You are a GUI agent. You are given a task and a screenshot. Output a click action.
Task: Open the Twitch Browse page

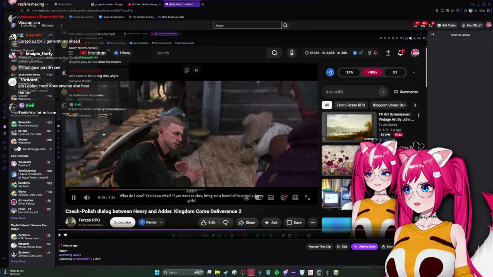48,25
